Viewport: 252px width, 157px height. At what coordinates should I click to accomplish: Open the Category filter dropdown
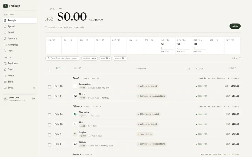pyautogui.click(x=89, y=58)
